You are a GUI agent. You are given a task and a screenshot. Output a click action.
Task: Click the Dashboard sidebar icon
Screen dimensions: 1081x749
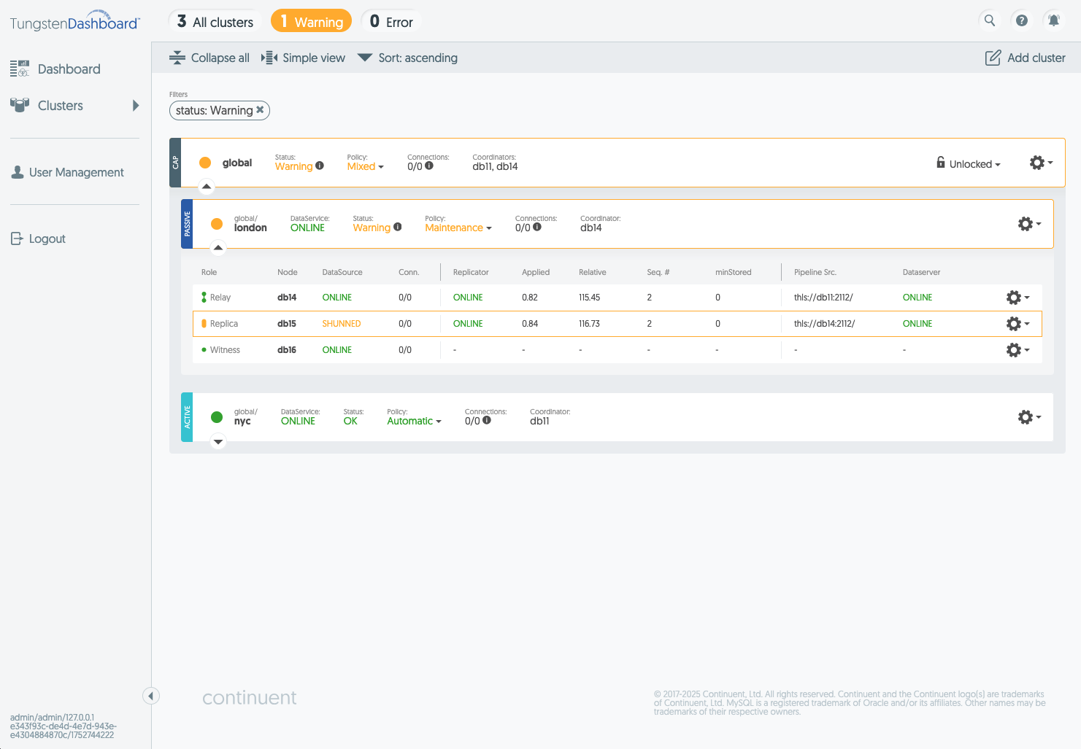coord(20,69)
